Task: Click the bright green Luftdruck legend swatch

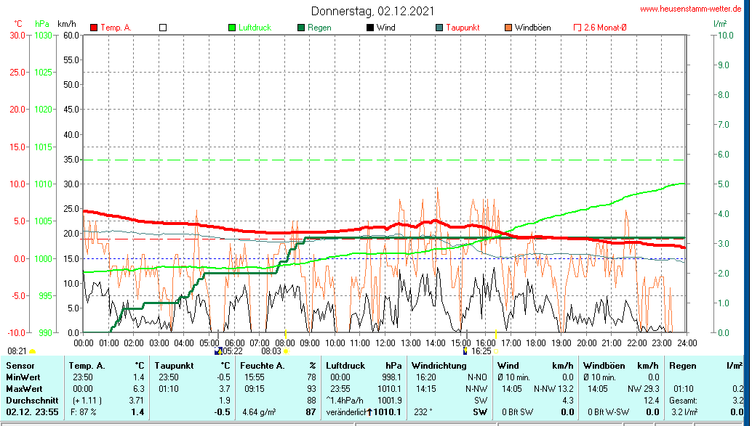Action: (x=232, y=28)
